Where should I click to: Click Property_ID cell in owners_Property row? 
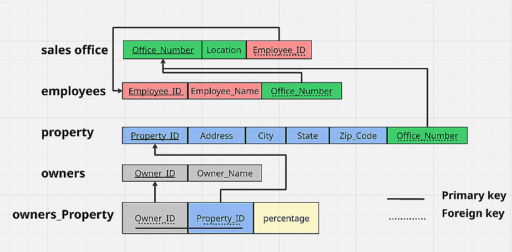[x=221, y=218]
